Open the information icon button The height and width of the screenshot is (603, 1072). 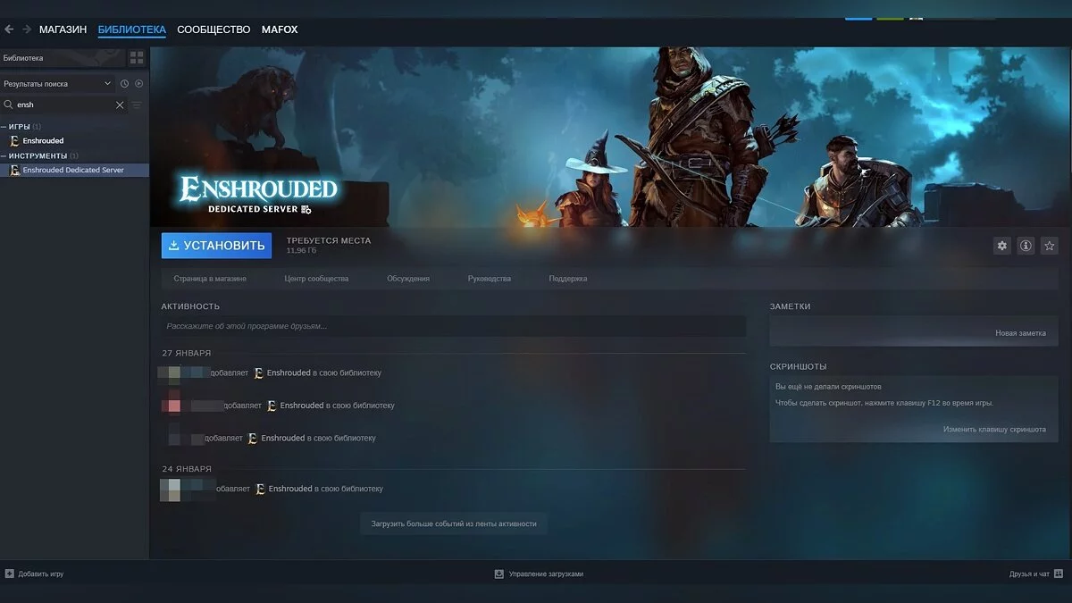point(1026,246)
